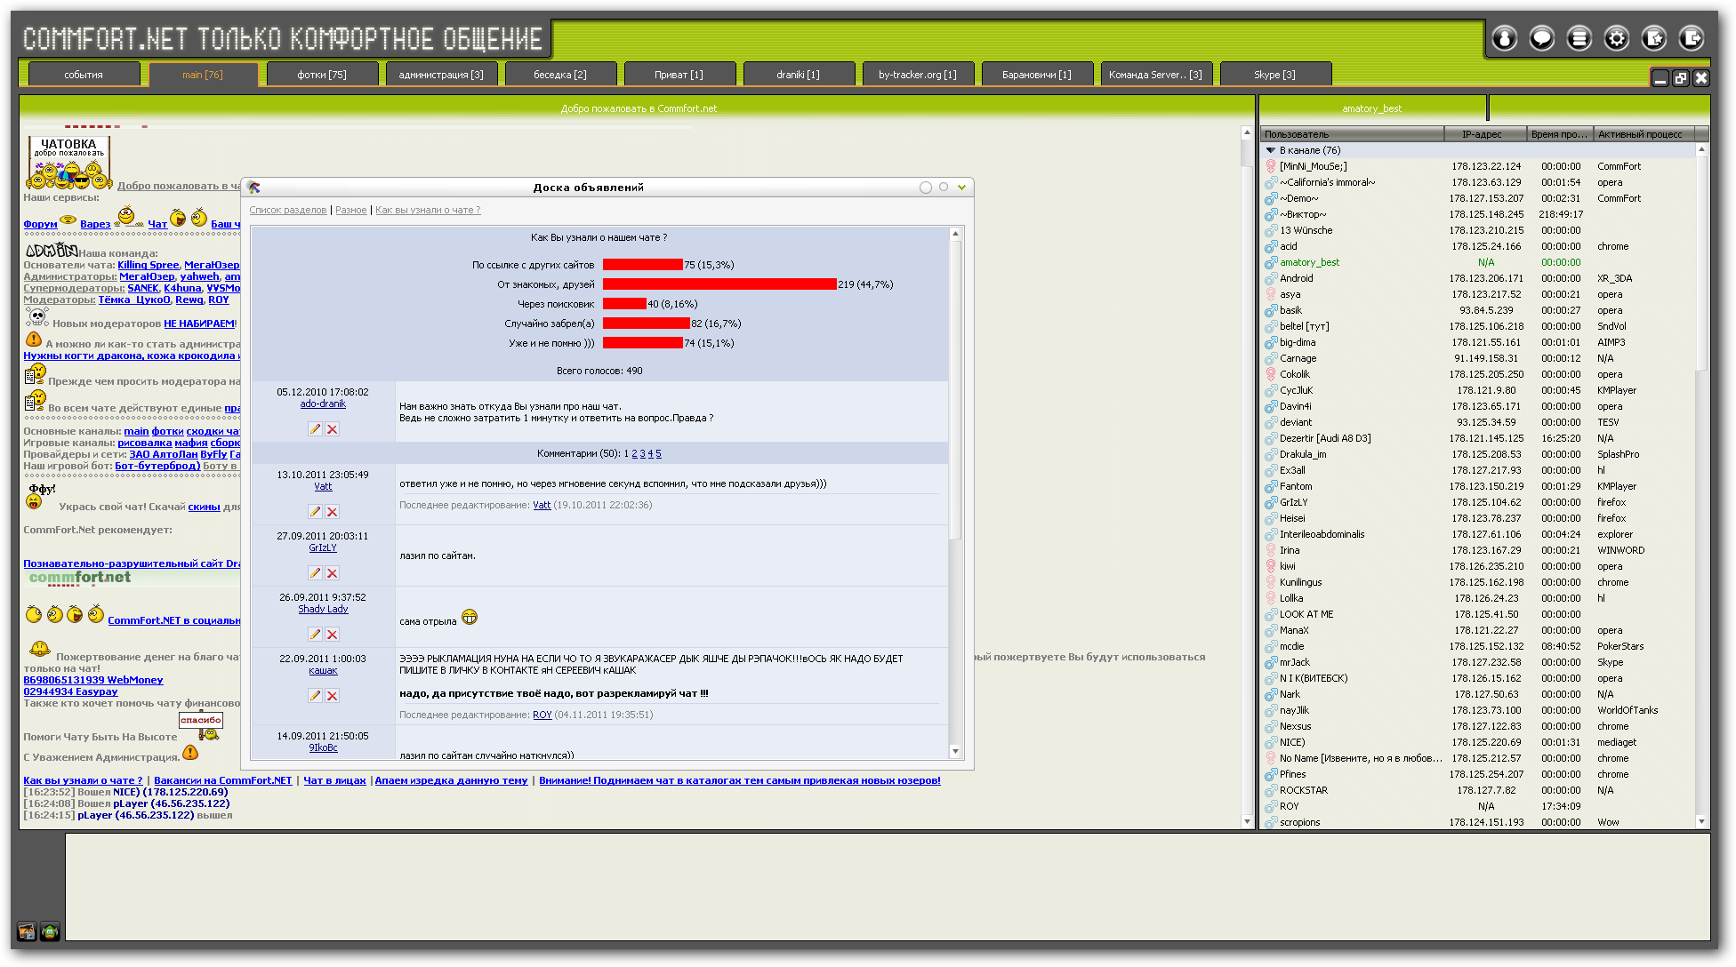Open the Команда Server.. [3] tab
This screenshot has height=967, width=1736.
[x=1156, y=75]
